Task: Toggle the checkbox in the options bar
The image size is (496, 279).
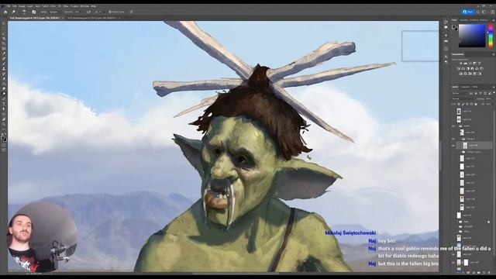Action: coord(110,12)
